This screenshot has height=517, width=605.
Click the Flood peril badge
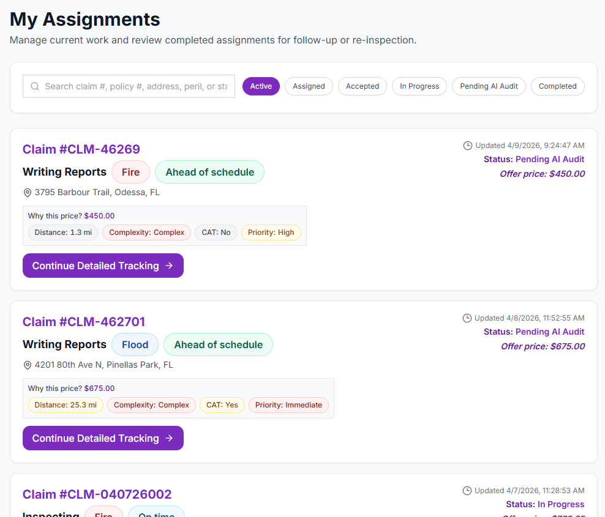pos(135,344)
